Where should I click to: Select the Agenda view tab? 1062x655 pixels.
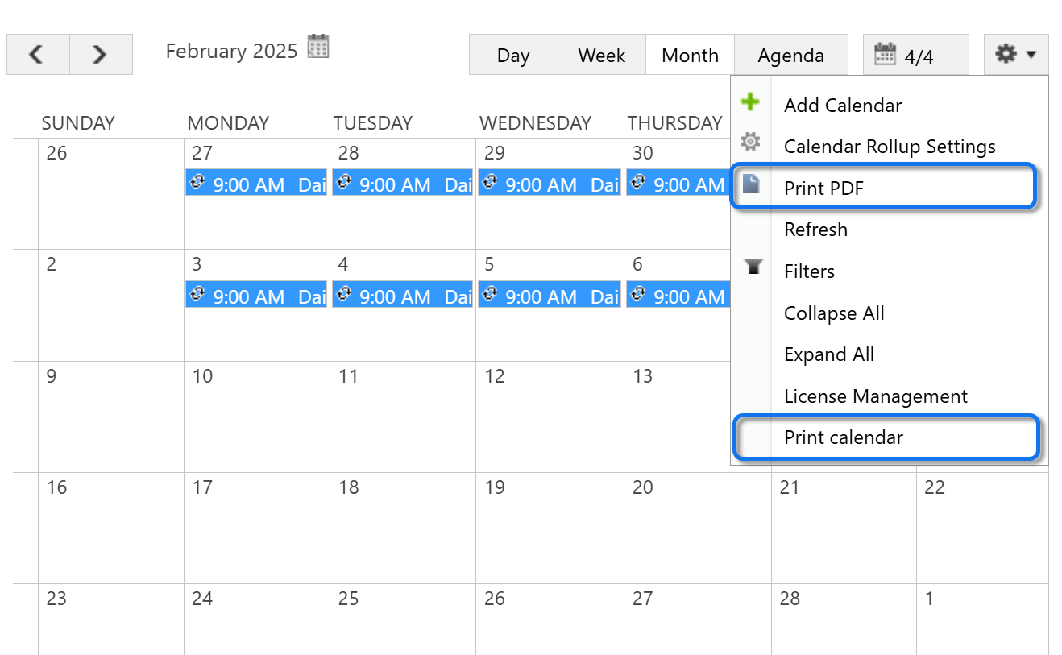click(x=790, y=55)
